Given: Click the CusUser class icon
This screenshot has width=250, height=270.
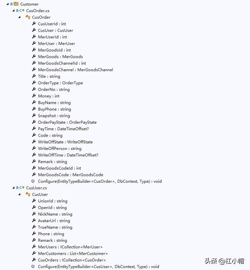Looking at the screenshot, I should pyautogui.click(x=28, y=194).
